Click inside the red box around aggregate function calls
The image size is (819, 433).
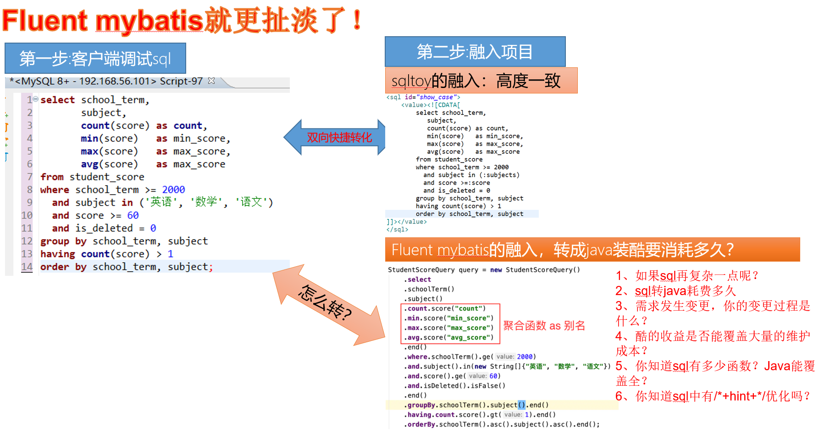(x=449, y=323)
